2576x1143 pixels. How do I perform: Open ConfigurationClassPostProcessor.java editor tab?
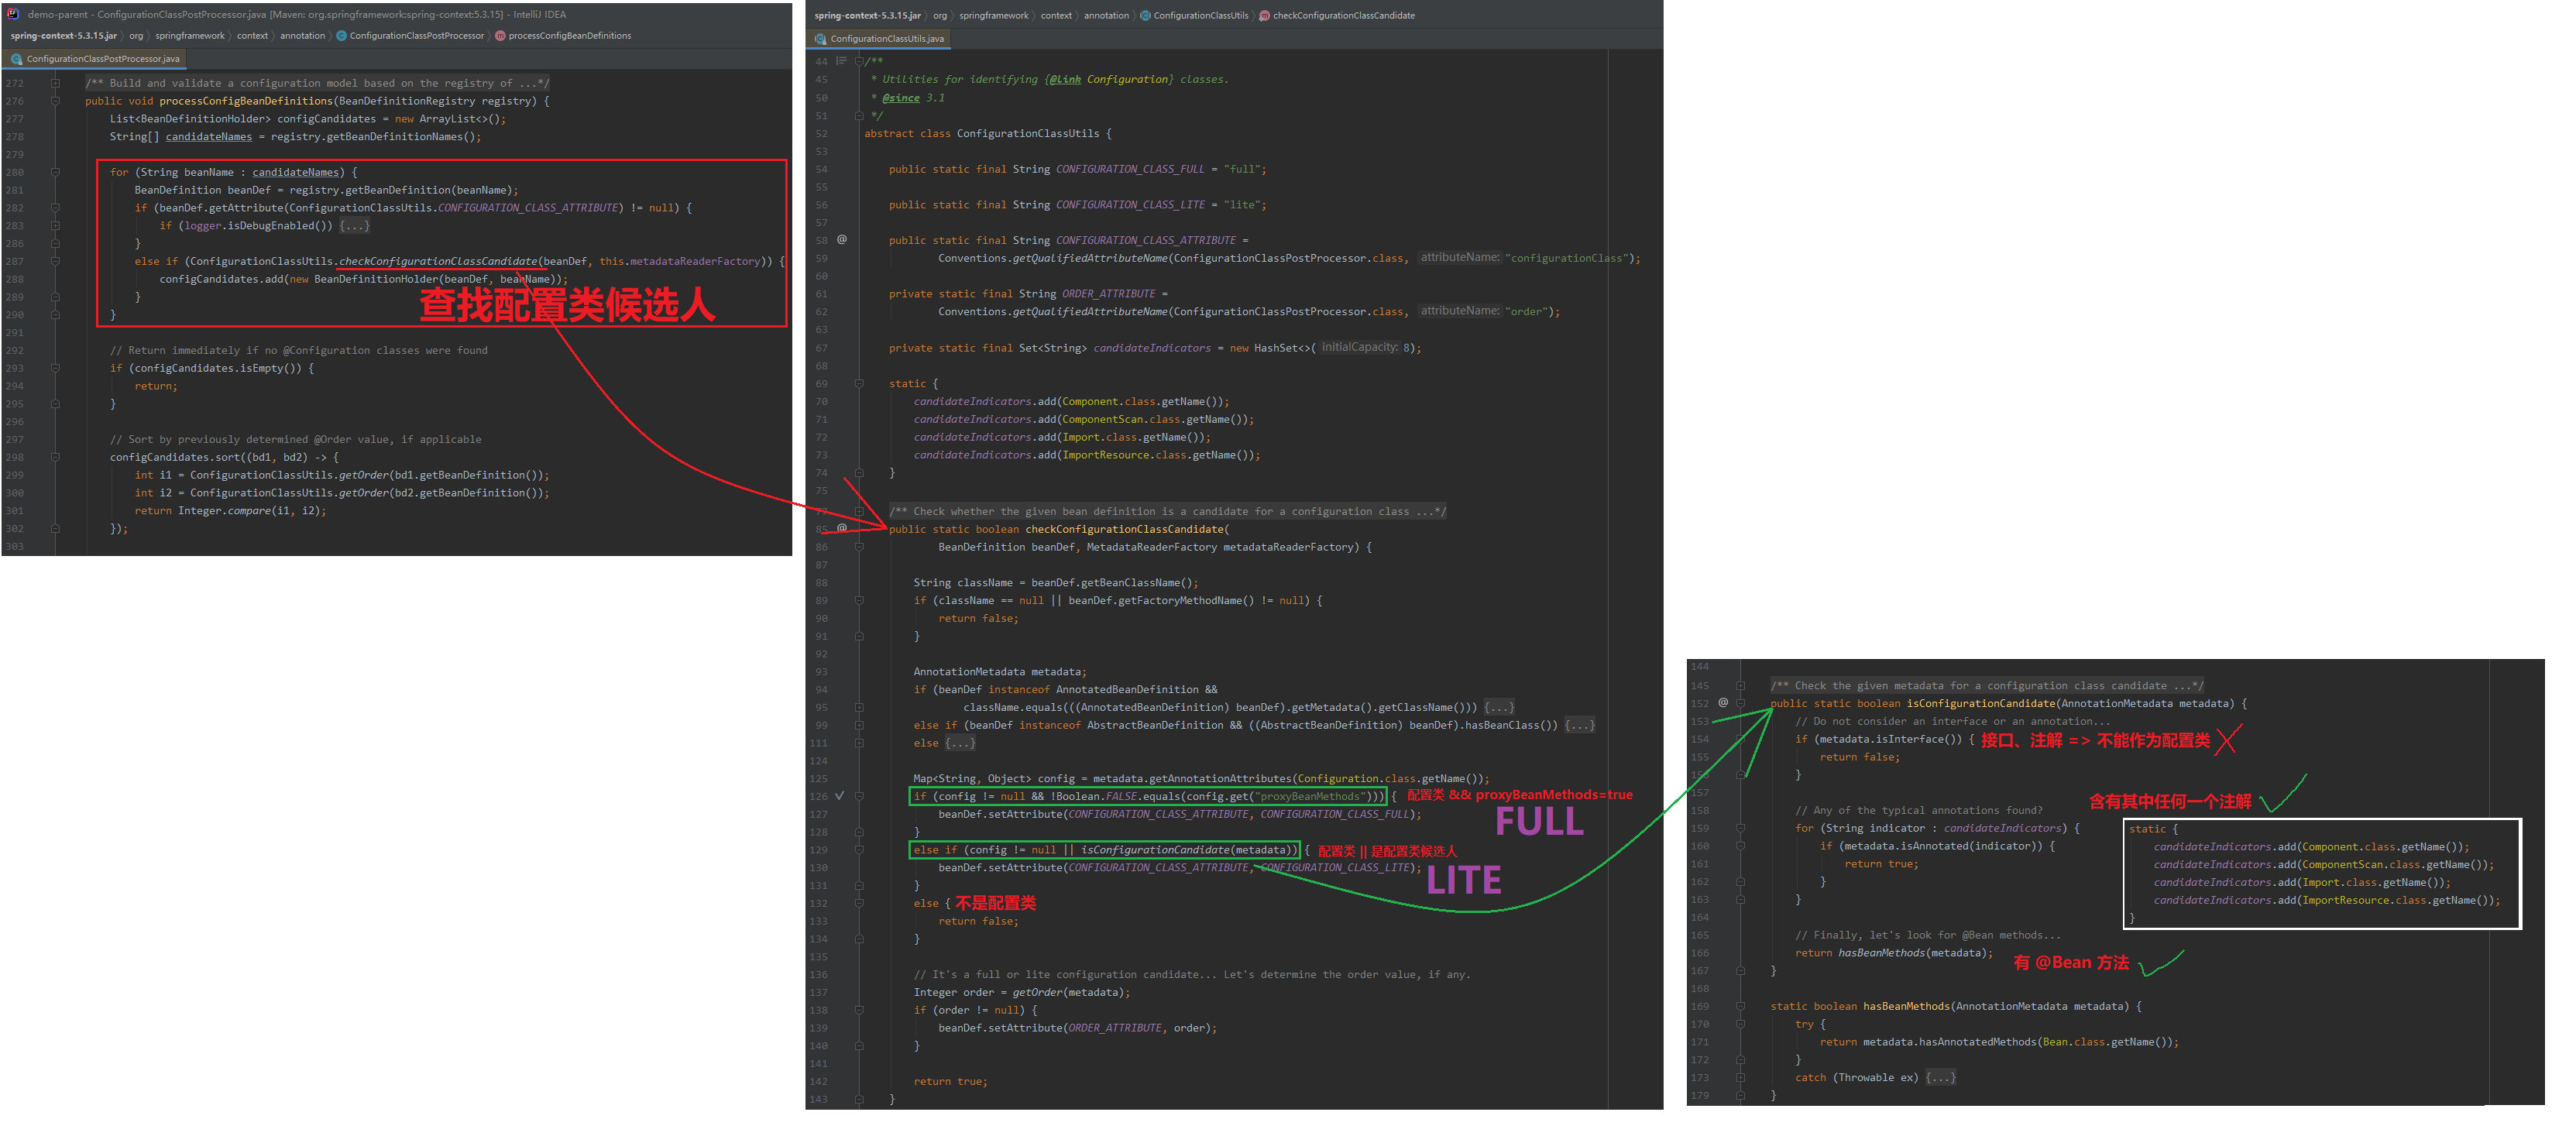point(95,59)
